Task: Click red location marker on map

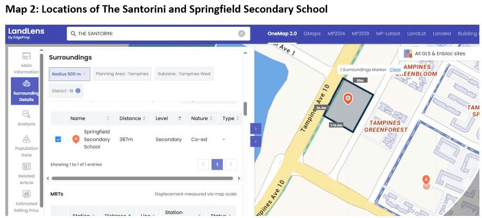Action: (x=347, y=98)
